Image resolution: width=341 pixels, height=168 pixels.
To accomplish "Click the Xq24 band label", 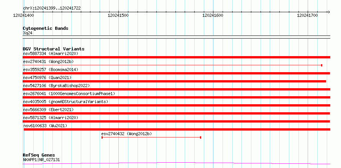I will (28, 33).
